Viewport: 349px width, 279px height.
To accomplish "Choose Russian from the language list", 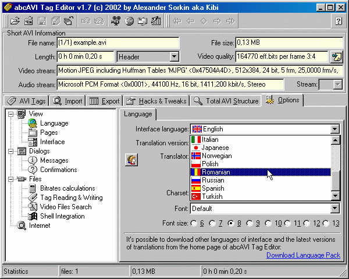I will click(x=261, y=180).
